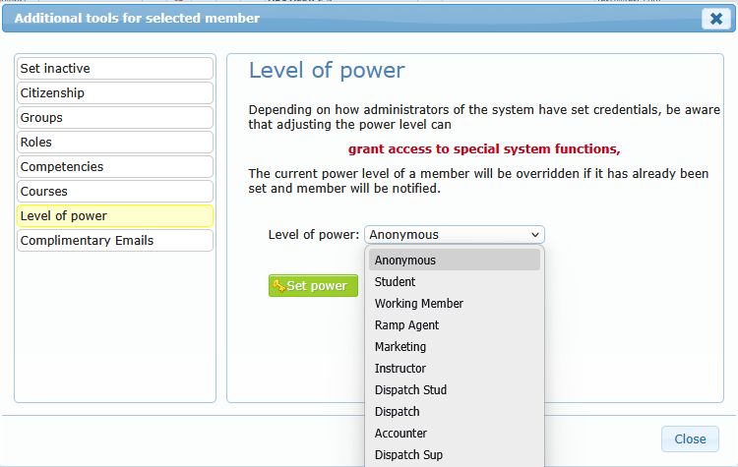Open the Groups section
Screen dimensions: 738x467
114,118
